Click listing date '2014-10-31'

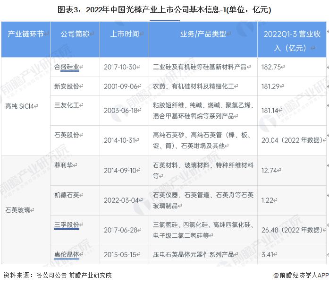point(119,140)
